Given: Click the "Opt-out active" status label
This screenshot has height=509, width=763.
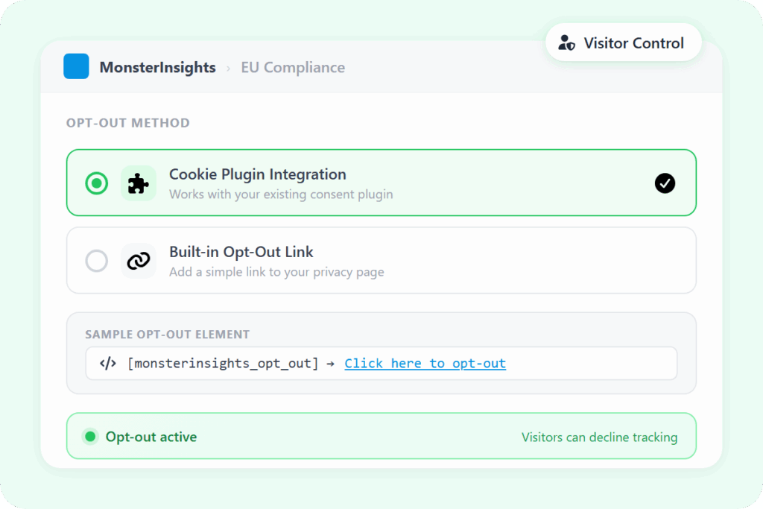Looking at the screenshot, I should click(151, 437).
